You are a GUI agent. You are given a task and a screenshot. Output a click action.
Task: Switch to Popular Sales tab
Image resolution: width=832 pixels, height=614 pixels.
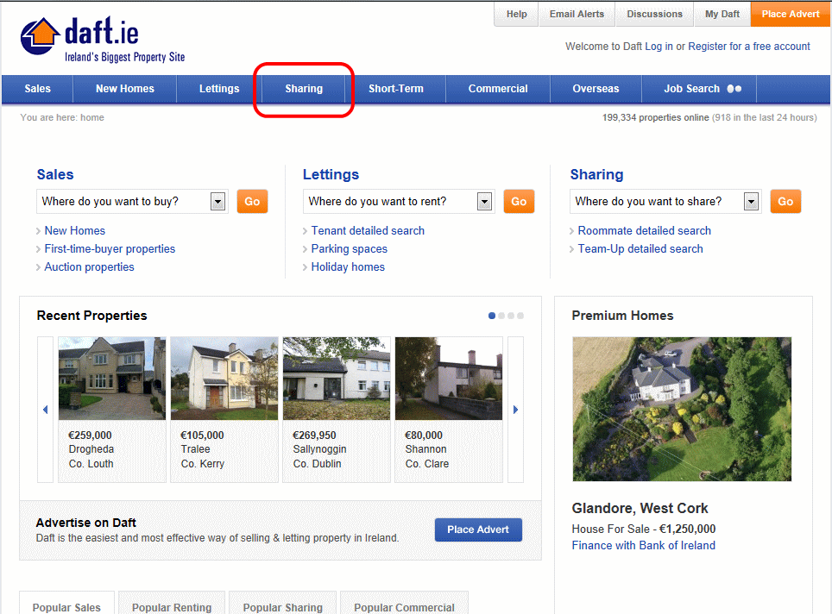66,604
